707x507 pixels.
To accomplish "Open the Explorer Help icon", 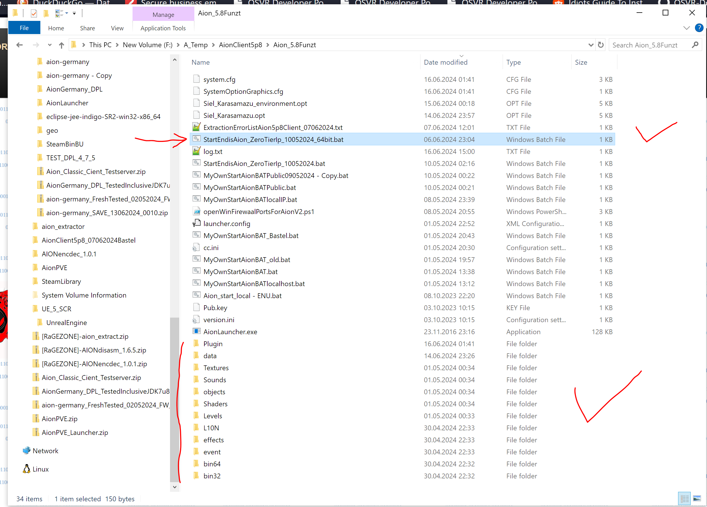I will [x=699, y=28].
